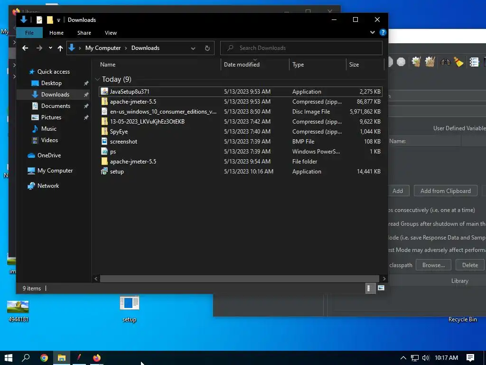Select the 13-05-2023_LKVuKjhEz3OtEKB zip file
486x365 pixels.
tap(241, 121)
